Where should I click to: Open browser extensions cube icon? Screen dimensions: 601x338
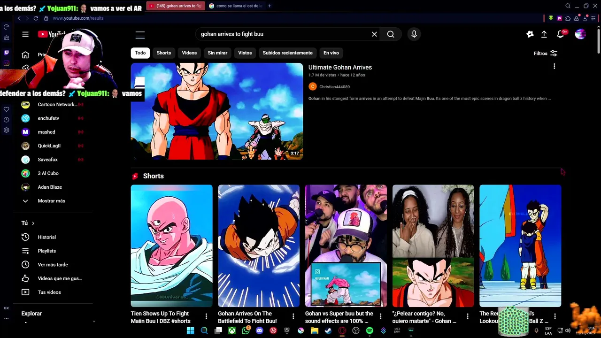tap(568, 18)
